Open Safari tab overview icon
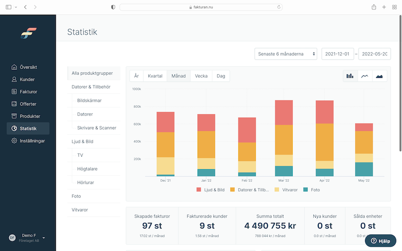This screenshot has height=251, width=402. coord(394,7)
